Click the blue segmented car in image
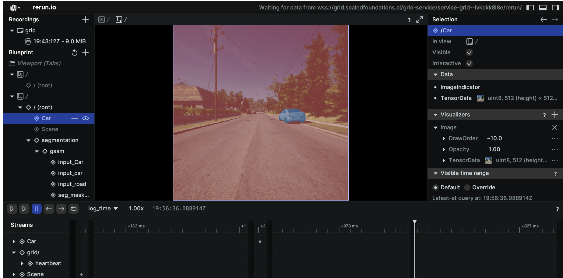 pos(292,116)
